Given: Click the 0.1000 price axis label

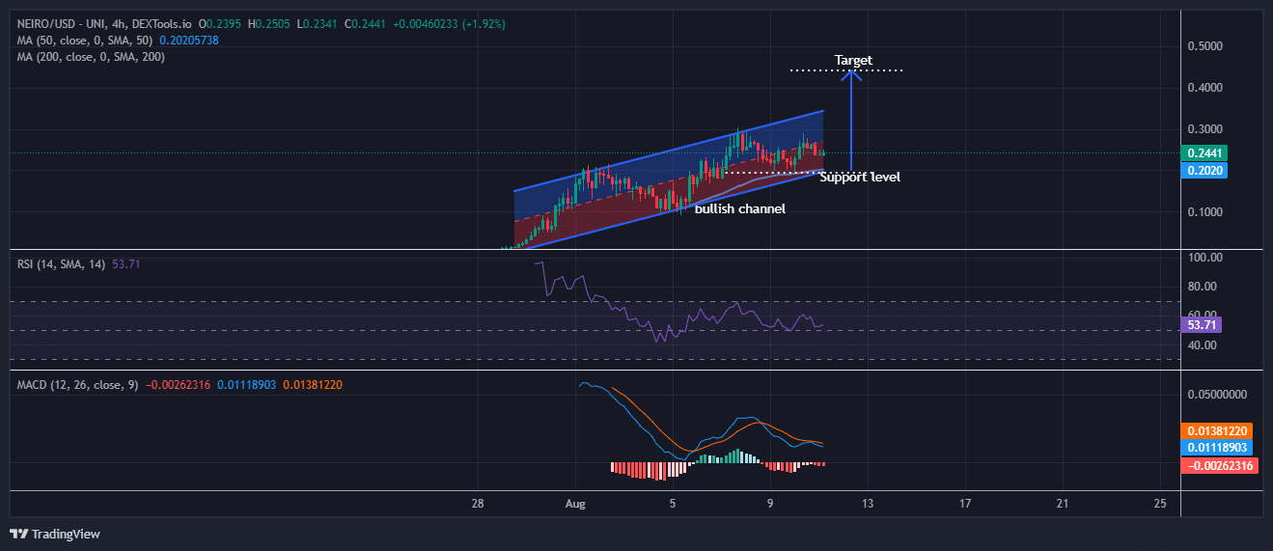Looking at the screenshot, I should point(1206,212).
